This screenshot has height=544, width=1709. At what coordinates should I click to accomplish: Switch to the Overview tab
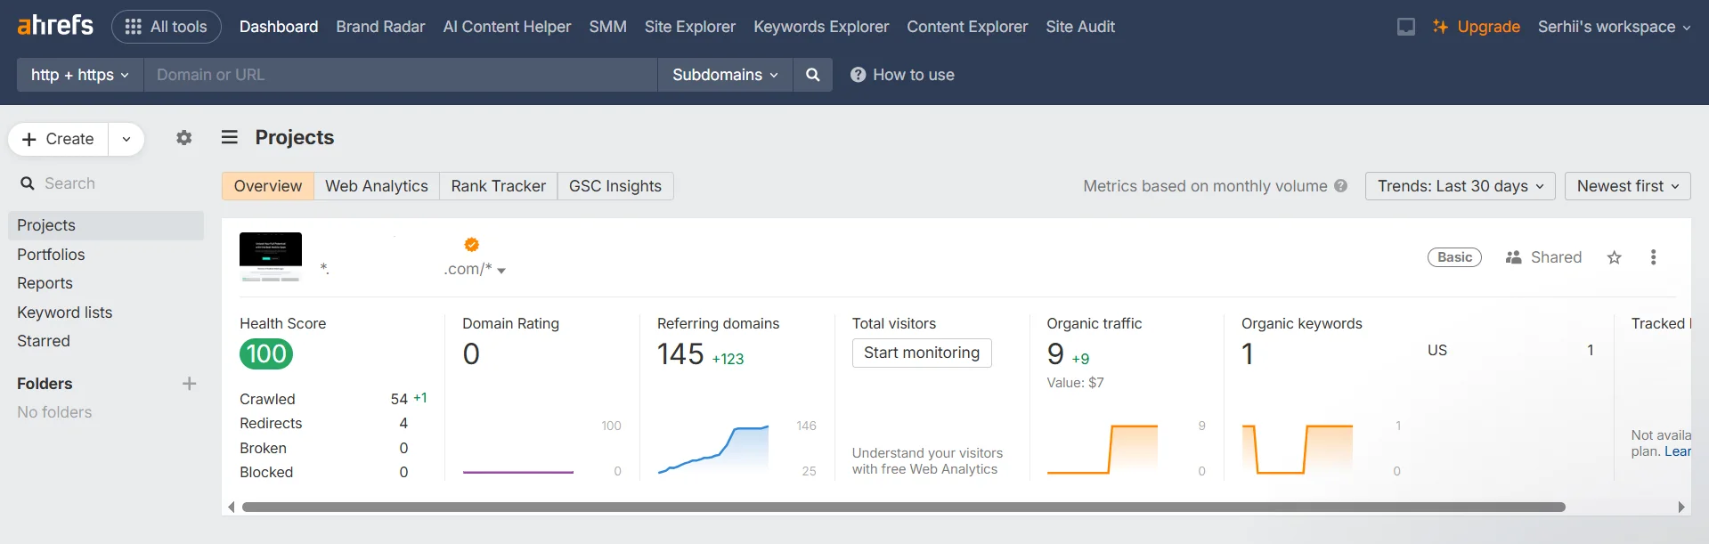[268, 186]
